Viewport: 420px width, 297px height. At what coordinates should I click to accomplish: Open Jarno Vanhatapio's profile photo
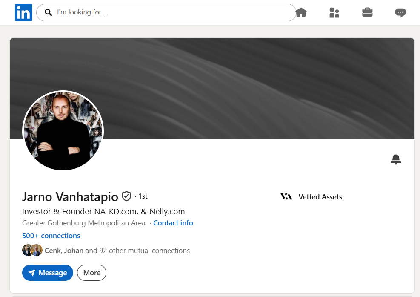tap(63, 131)
